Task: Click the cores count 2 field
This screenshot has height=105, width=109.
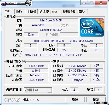Action: (x=74, y=90)
